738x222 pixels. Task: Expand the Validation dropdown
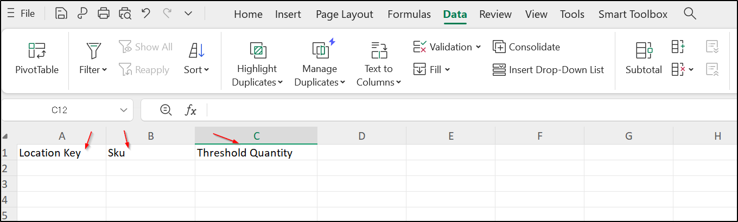479,47
